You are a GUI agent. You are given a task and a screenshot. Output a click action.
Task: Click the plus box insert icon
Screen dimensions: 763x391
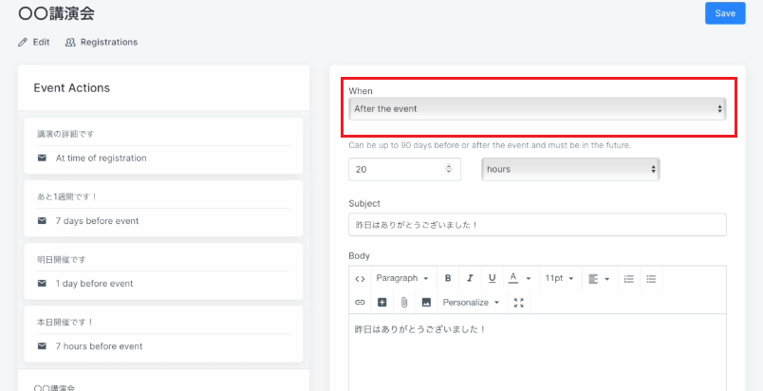point(382,303)
